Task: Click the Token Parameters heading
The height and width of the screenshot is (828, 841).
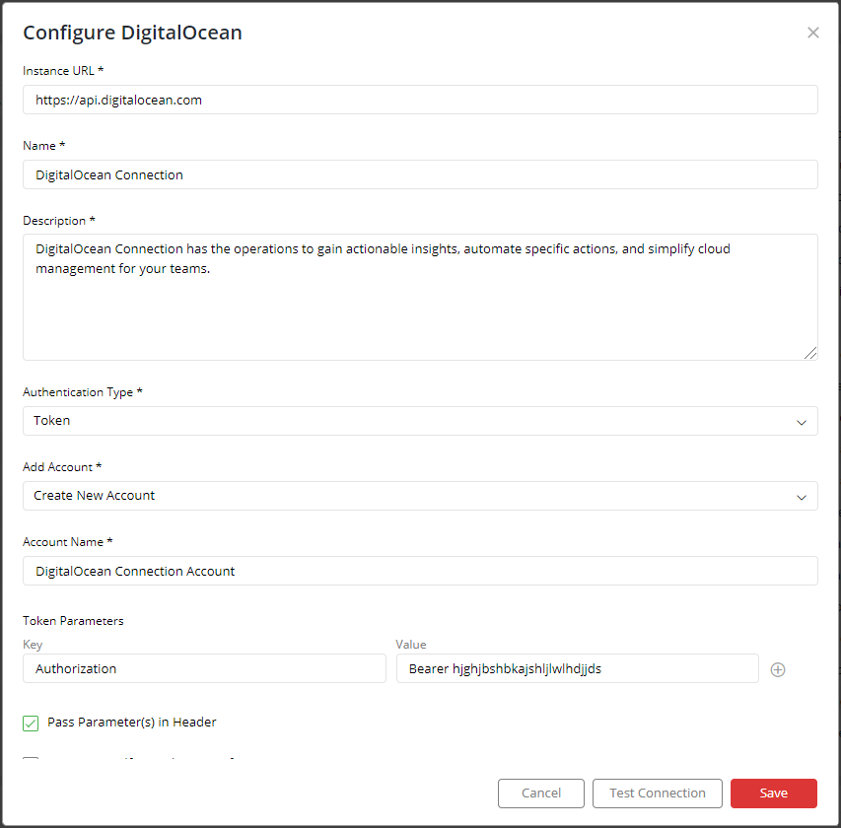Action: (73, 621)
